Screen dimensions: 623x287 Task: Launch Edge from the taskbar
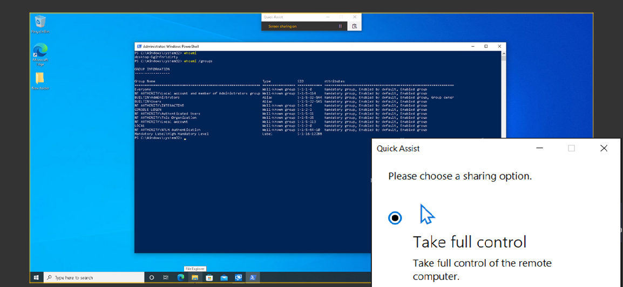pyautogui.click(x=180, y=277)
